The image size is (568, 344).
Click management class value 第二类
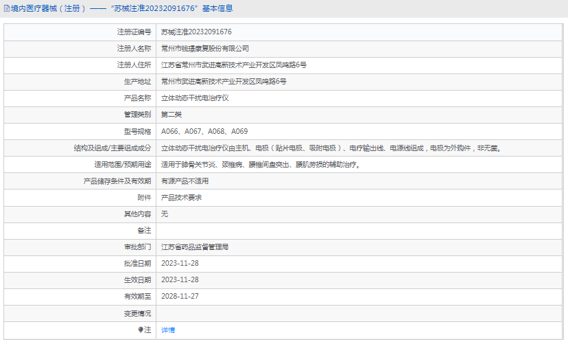[x=171, y=115]
